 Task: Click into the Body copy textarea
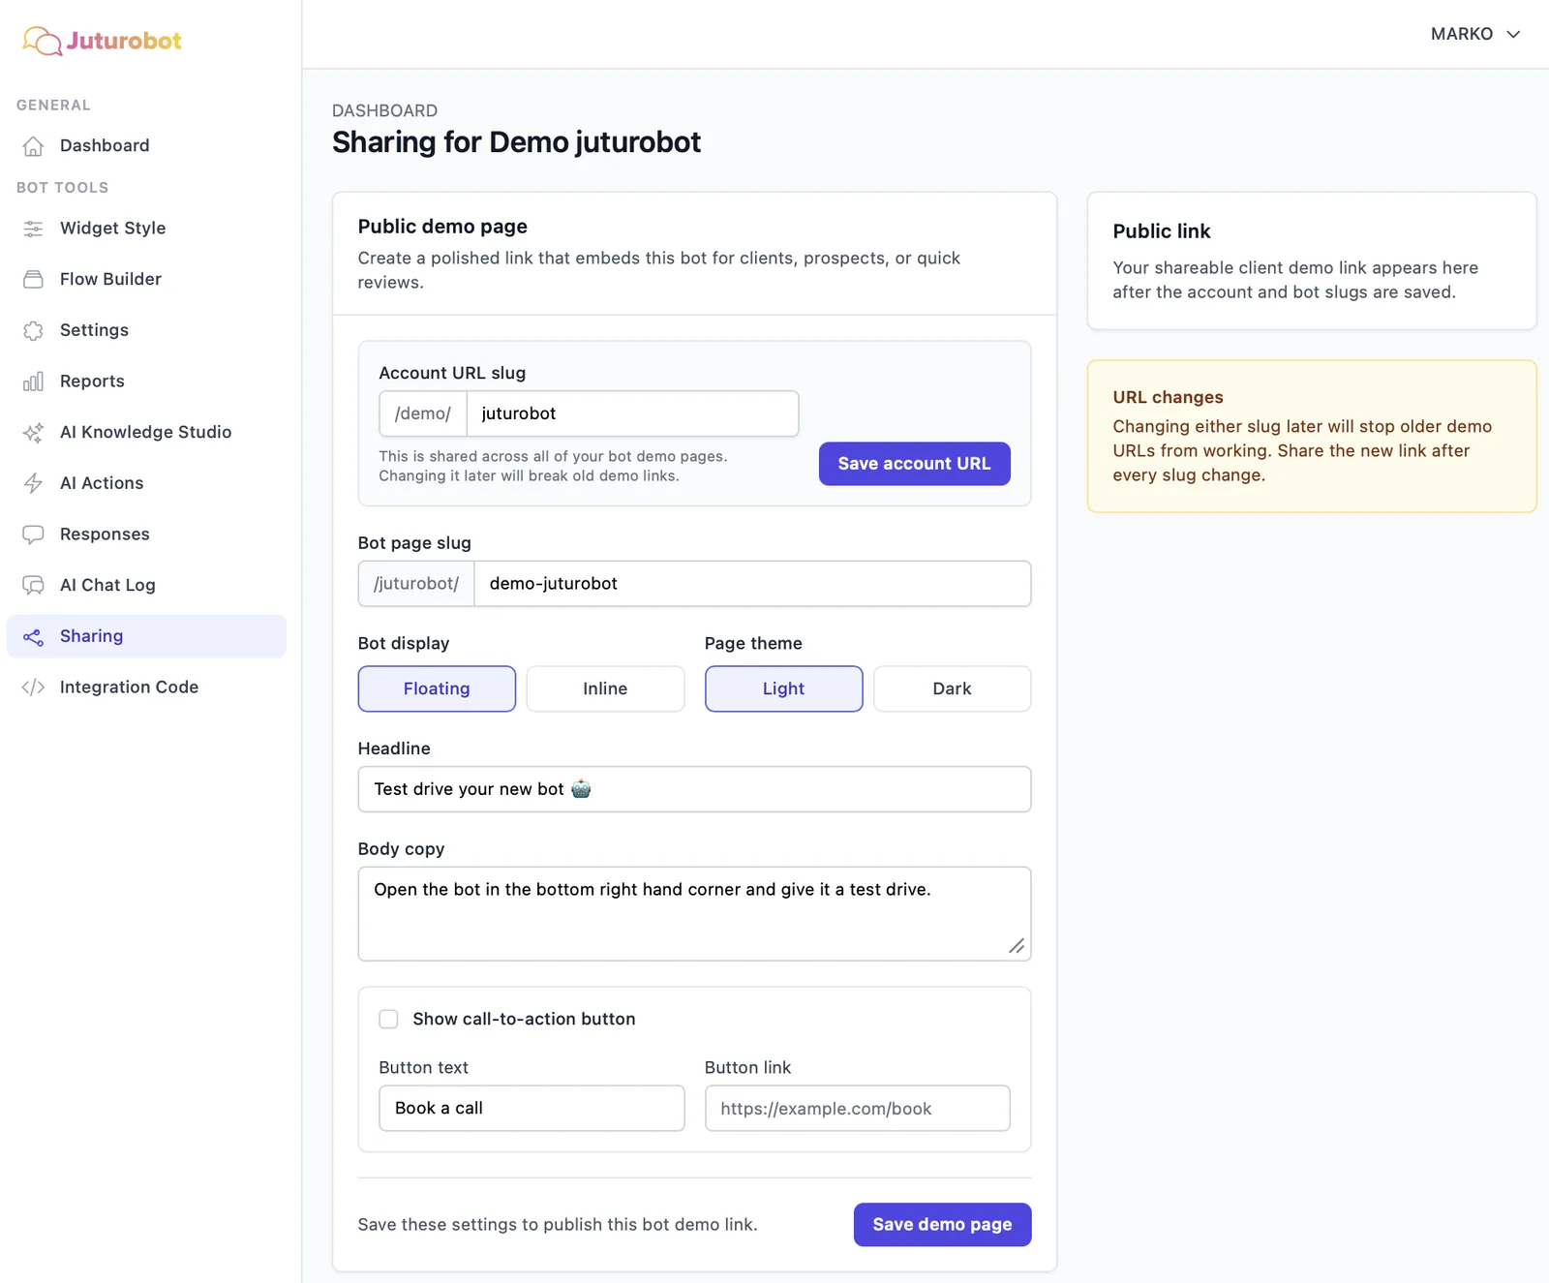coord(694,914)
